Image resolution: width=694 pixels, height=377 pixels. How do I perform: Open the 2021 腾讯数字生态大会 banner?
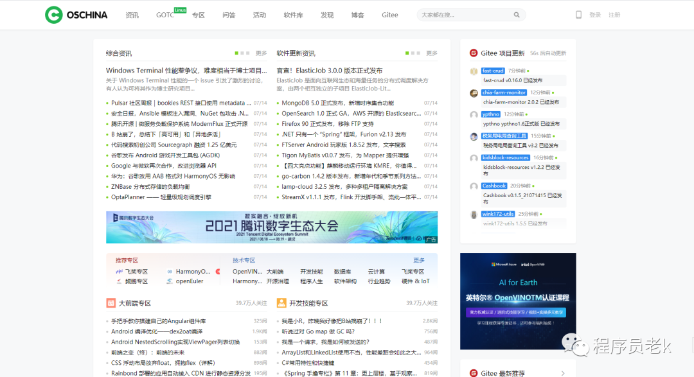tap(272, 227)
